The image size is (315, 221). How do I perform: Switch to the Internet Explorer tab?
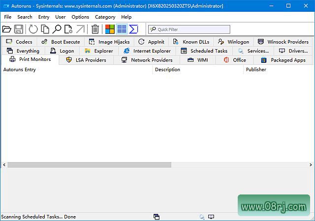(147, 51)
